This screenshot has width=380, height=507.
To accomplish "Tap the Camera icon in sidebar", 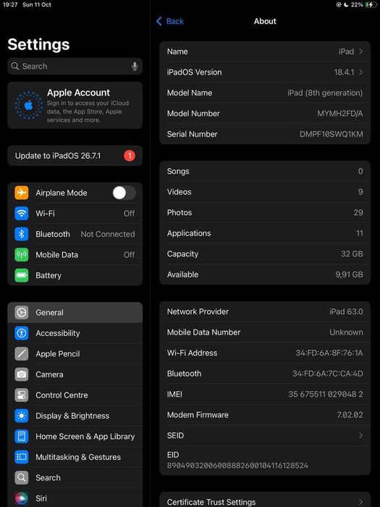I will [22, 374].
